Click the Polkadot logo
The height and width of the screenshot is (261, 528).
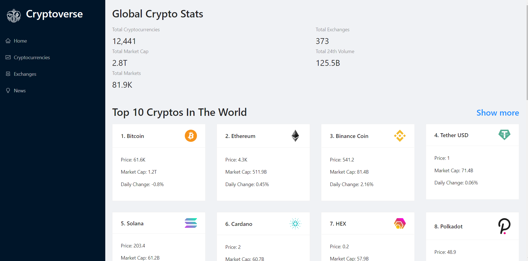pyautogui.click(x=504, y=226)
